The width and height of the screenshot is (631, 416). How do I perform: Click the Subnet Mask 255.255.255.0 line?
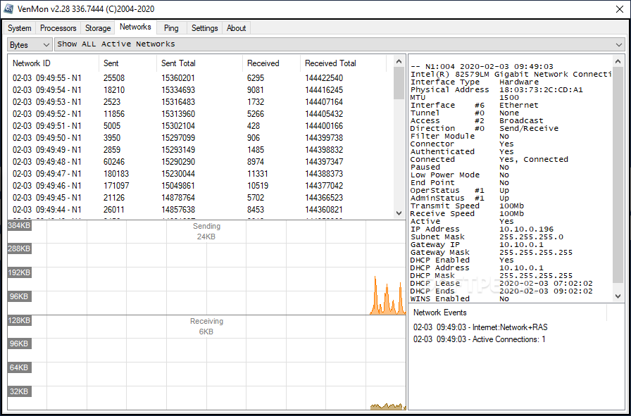tap(487, 237)
